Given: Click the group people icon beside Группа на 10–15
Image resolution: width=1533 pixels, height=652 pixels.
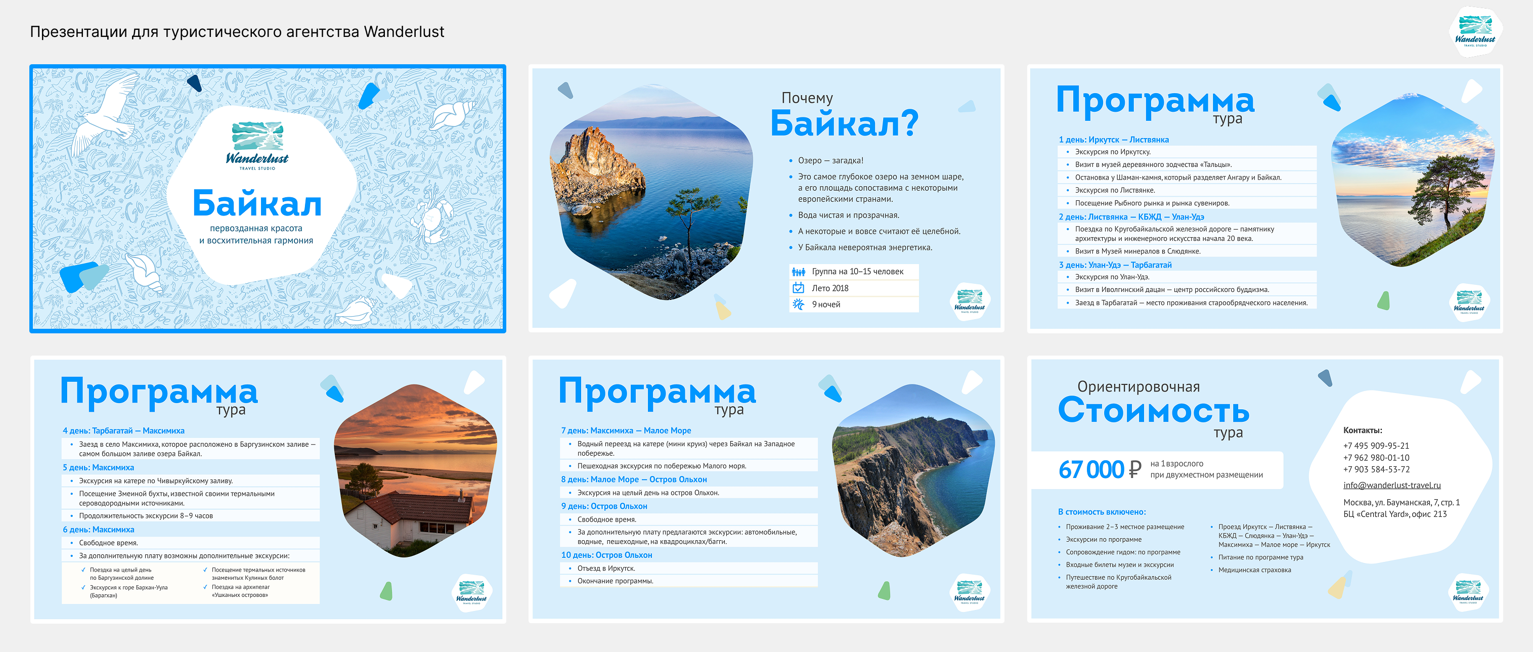Looking at the screenshot, I should tap(798, 272).
